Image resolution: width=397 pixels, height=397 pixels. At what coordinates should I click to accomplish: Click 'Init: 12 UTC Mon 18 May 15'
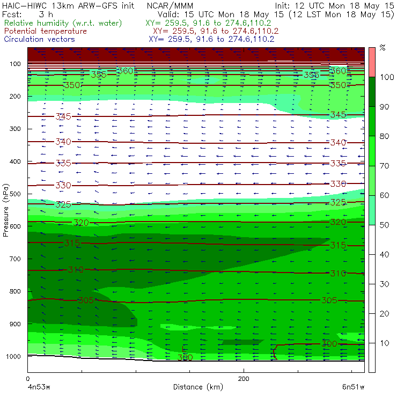(x=334, y=5)
